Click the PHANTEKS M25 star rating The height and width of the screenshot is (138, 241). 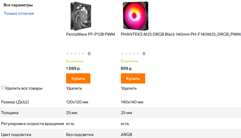click(130, 53)
